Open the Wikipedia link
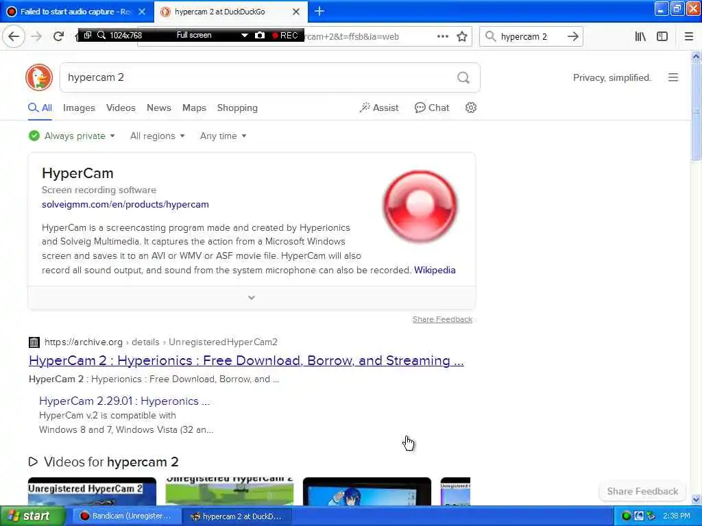 coord(435,270)
